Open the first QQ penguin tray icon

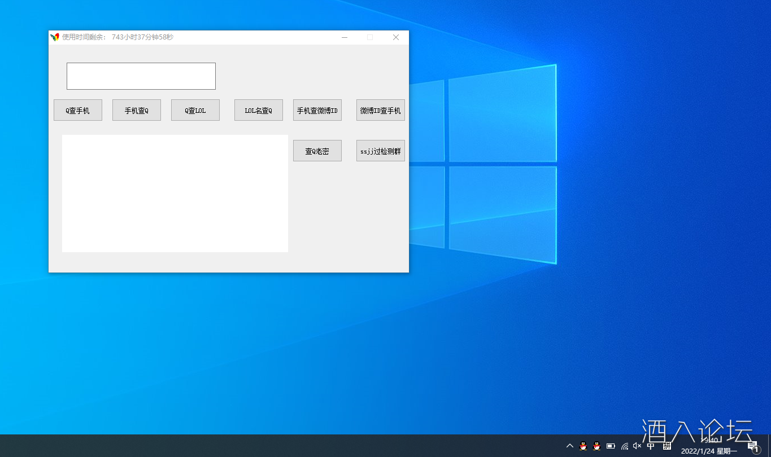coord(583,446)
